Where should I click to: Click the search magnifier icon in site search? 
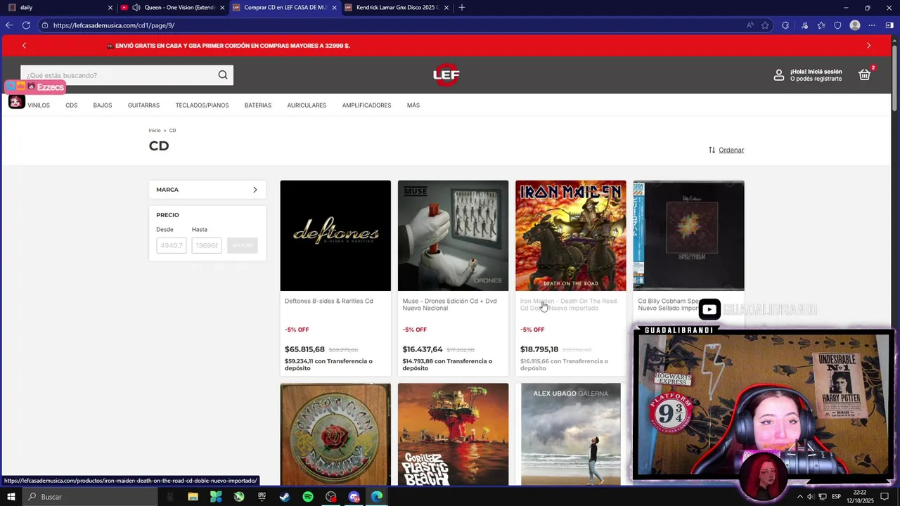tap(223, 75)
